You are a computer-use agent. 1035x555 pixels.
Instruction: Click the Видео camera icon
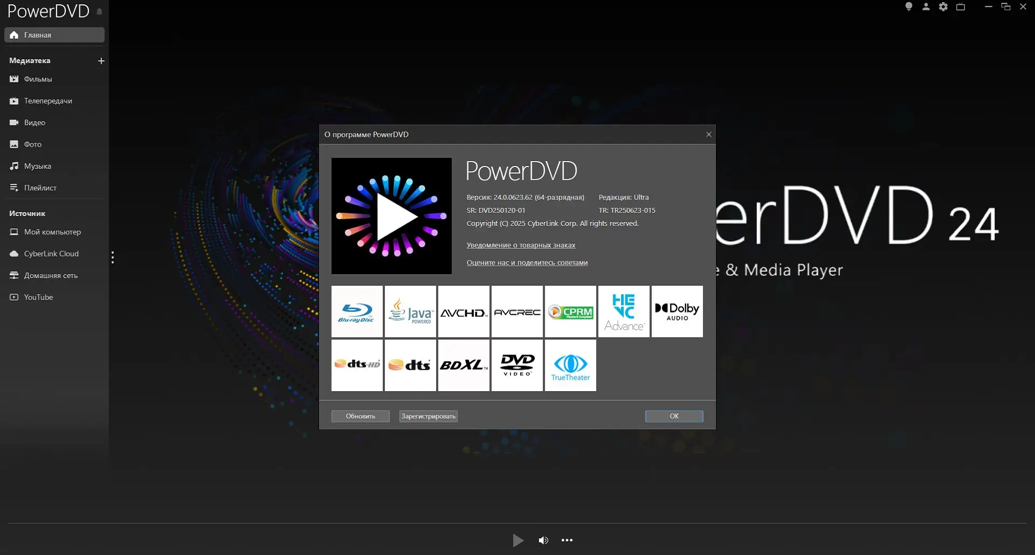(x=14, y=123)
